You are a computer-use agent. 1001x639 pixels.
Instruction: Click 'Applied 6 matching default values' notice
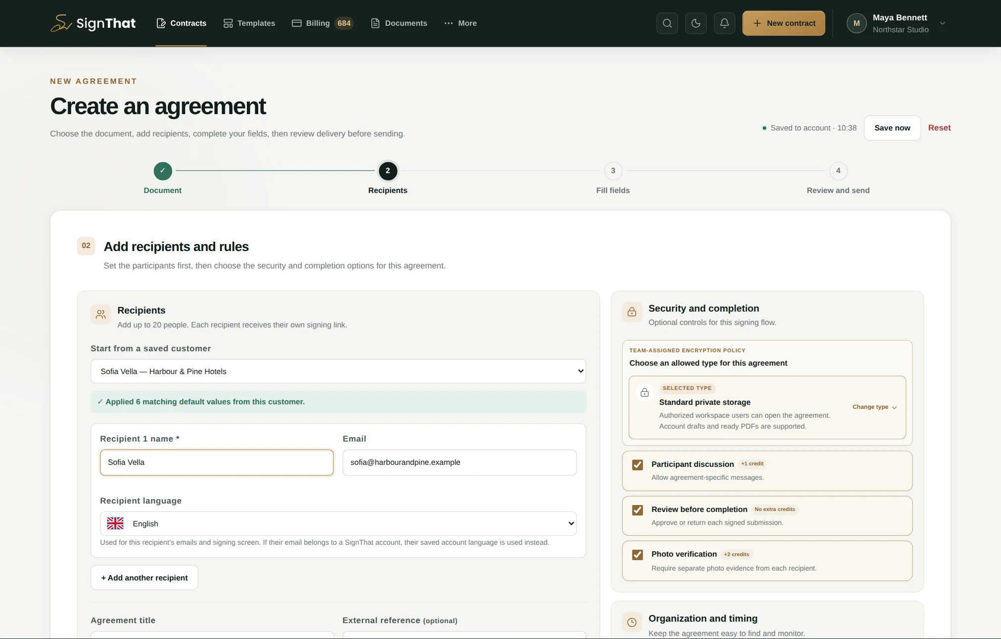tap(338, 402)
